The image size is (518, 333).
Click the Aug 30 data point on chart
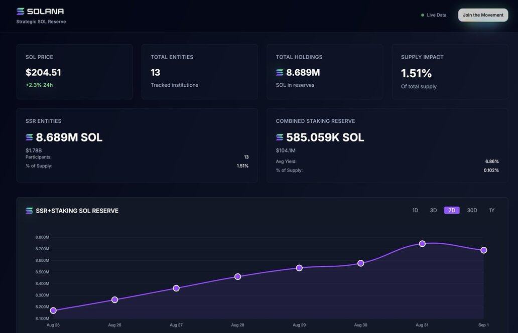point(361,263)
